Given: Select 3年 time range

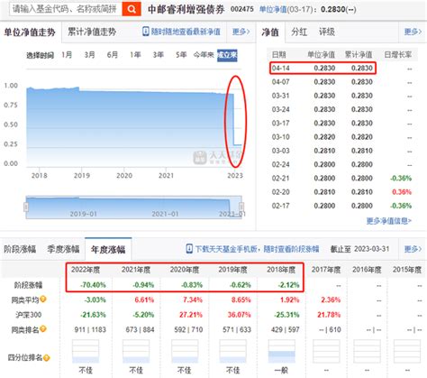Looking at the screenshot, I should click(158, 55).
